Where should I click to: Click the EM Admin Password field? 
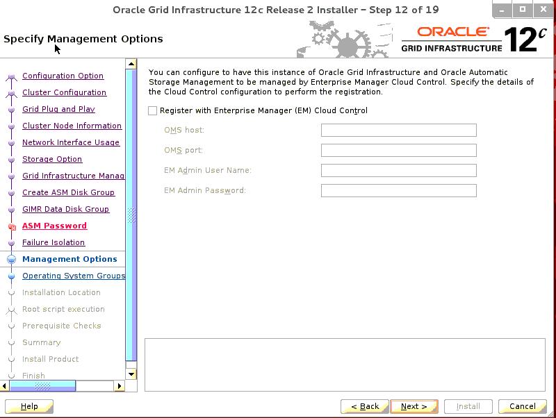click(x=398, y=190)
